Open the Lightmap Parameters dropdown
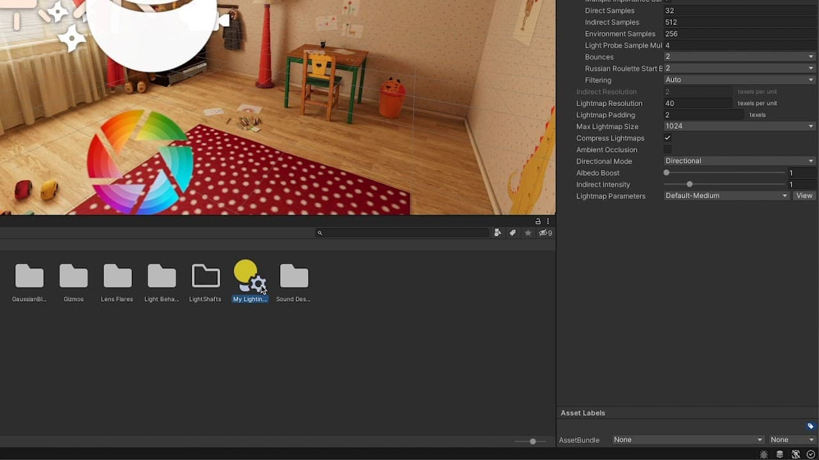 [726, 195]
